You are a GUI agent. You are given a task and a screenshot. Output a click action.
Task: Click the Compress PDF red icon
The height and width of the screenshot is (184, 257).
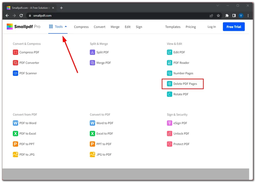[x=15, y=52]
